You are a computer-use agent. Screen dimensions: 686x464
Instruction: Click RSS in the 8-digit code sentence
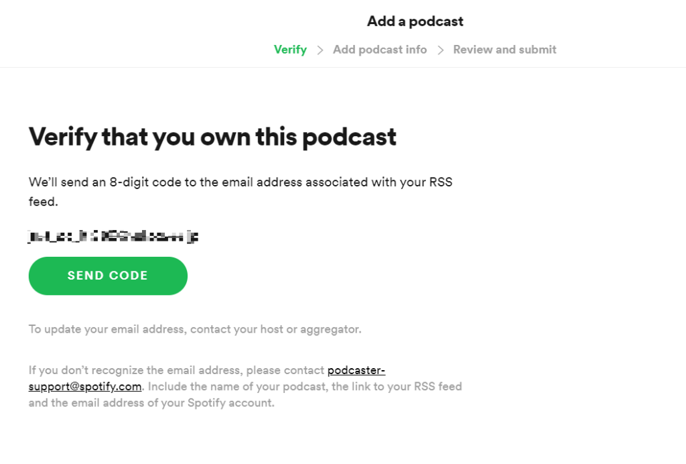coord(441,182)
